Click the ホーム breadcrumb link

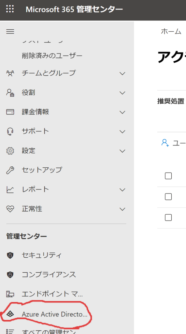pos(171,32)
